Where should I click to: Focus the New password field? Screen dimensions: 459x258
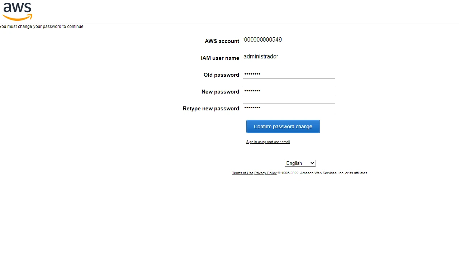coord(289,91)
